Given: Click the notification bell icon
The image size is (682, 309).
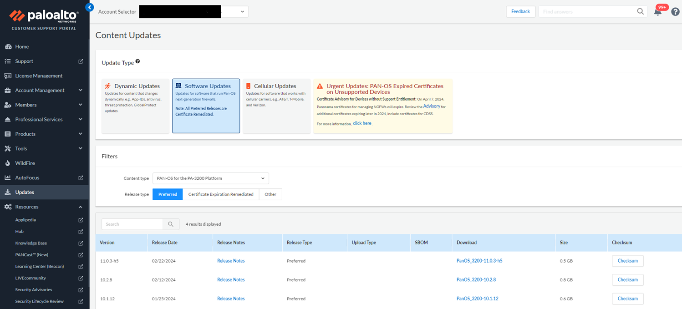Looking at the screenshot, I should 657,12.
